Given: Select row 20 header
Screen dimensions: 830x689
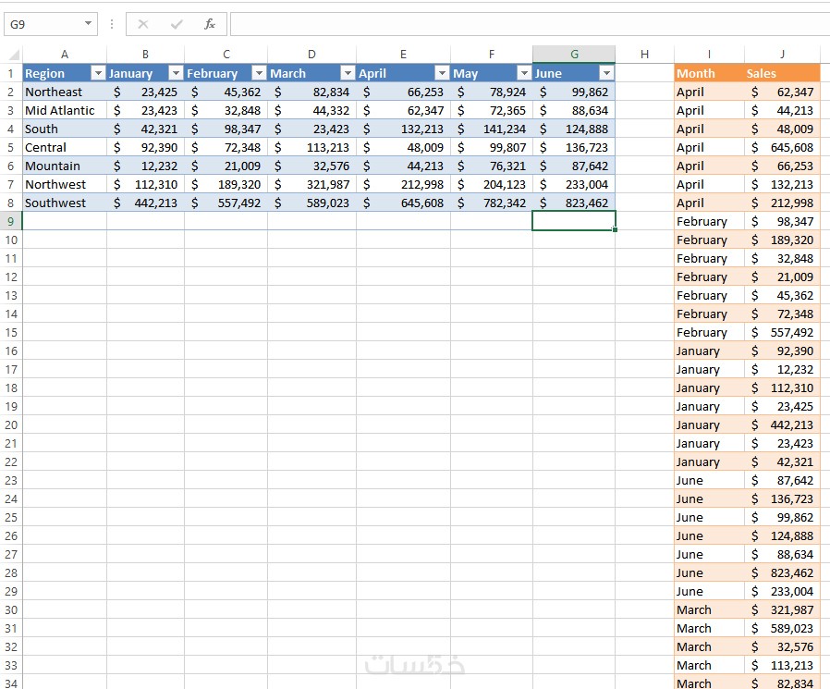Looking at the screenshot, I should (10, 424).
